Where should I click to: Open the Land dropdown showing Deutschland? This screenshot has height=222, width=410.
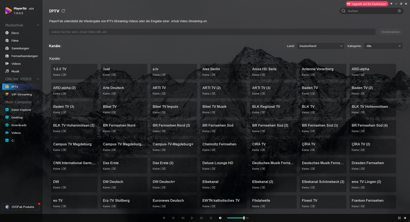321,46
